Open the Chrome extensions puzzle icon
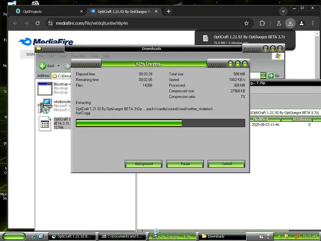This screenshot has width=321, height=241. click(262, 23)
